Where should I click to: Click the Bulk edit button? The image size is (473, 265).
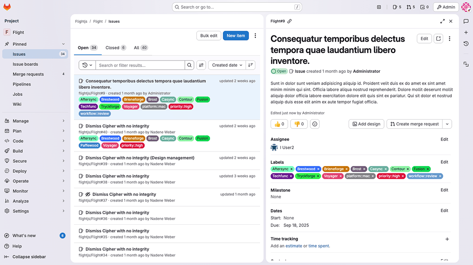click(x=209, y=35)
